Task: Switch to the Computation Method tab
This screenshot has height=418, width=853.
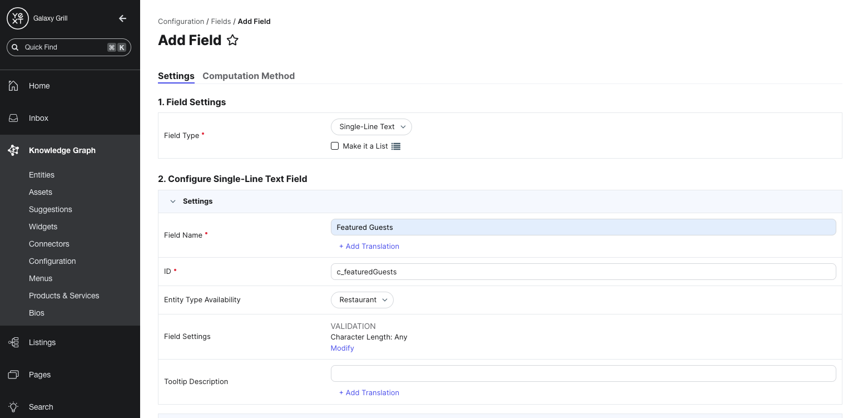Action: pyautogui.click(x=249, y=76)
